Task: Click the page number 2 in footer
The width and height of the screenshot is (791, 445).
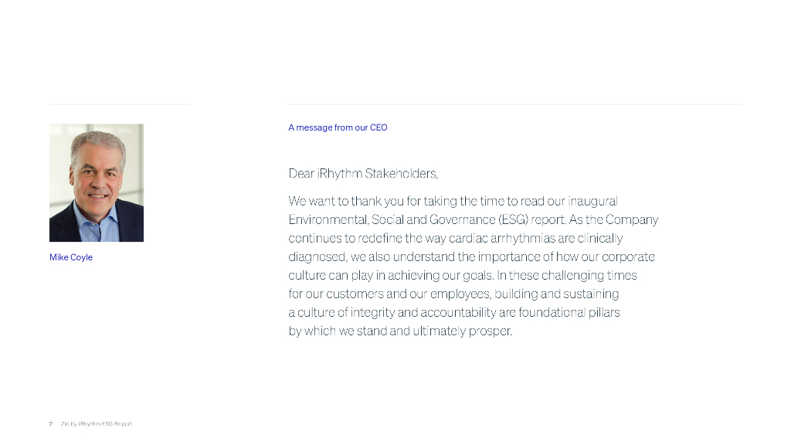Action: [51, 423]
